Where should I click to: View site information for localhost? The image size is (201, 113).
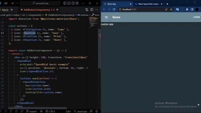point(120,9)
